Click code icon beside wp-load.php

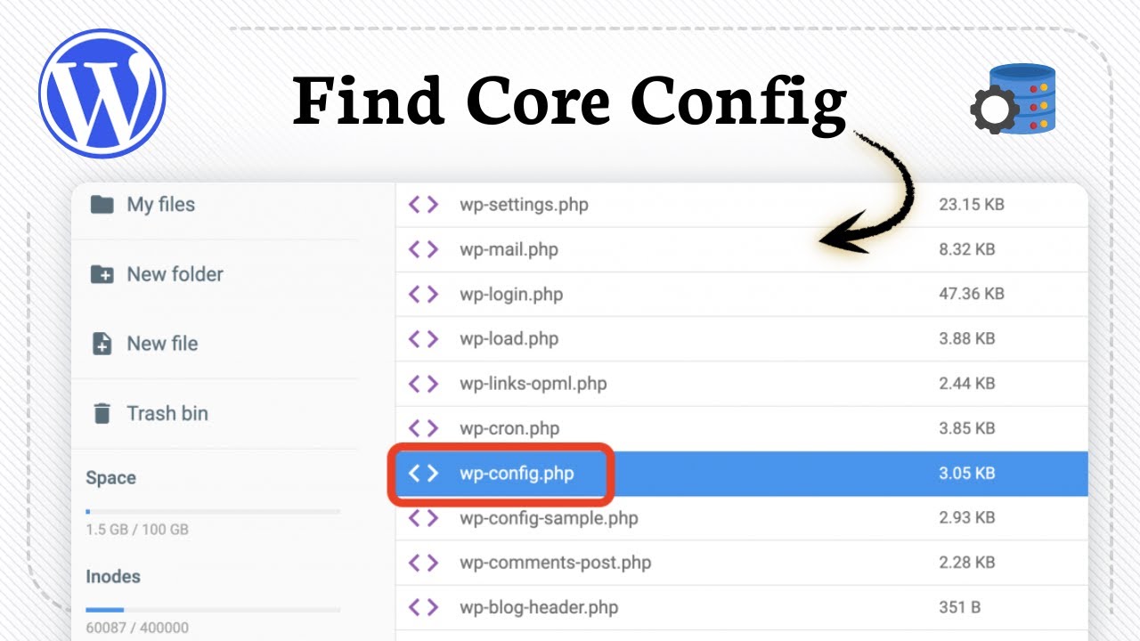tap(423, 338)
